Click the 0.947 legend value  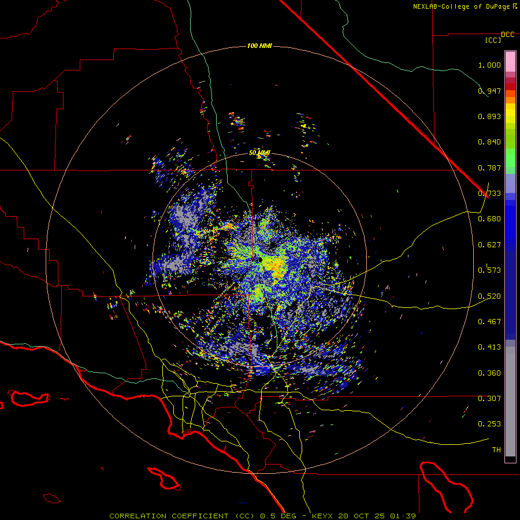(489, 91)
